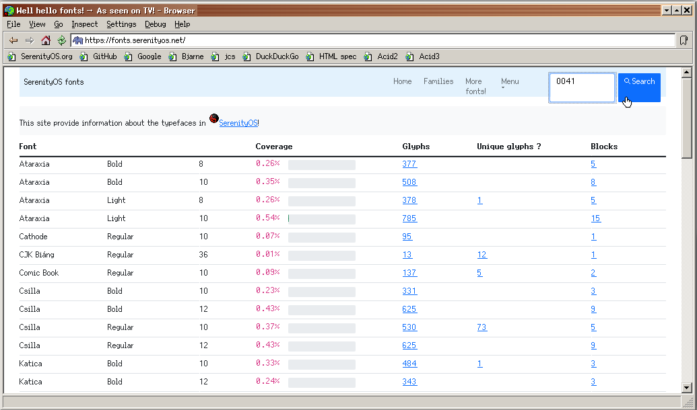Expand the Menu dropdown in the site navigation
This screenshot has height=410, width=697.
[510, 83]
